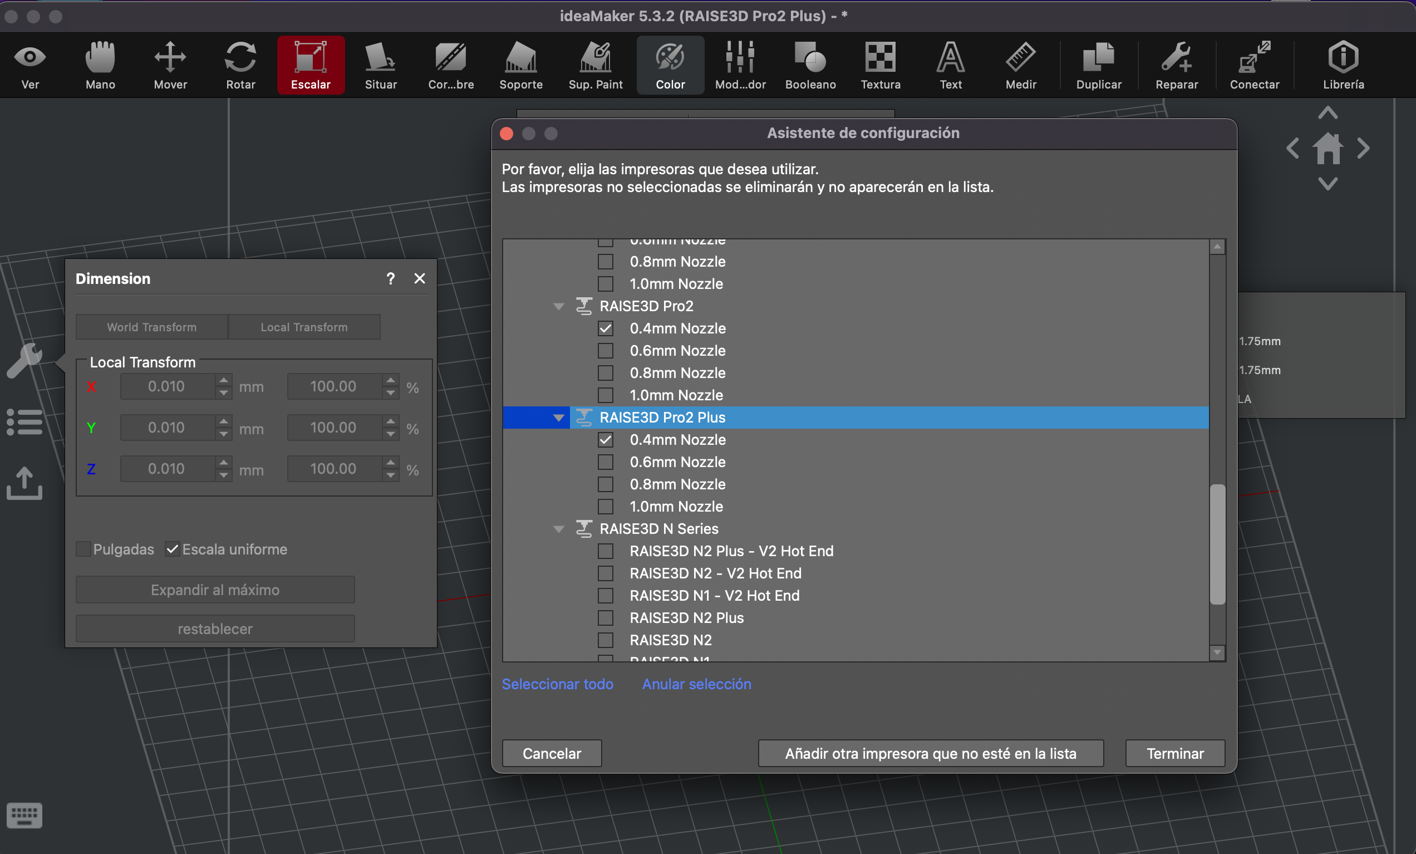The image size is (1416, 854).
Task: Check RAISE3D N2 Plus - V2 Hot End
Action: (605, 551)
